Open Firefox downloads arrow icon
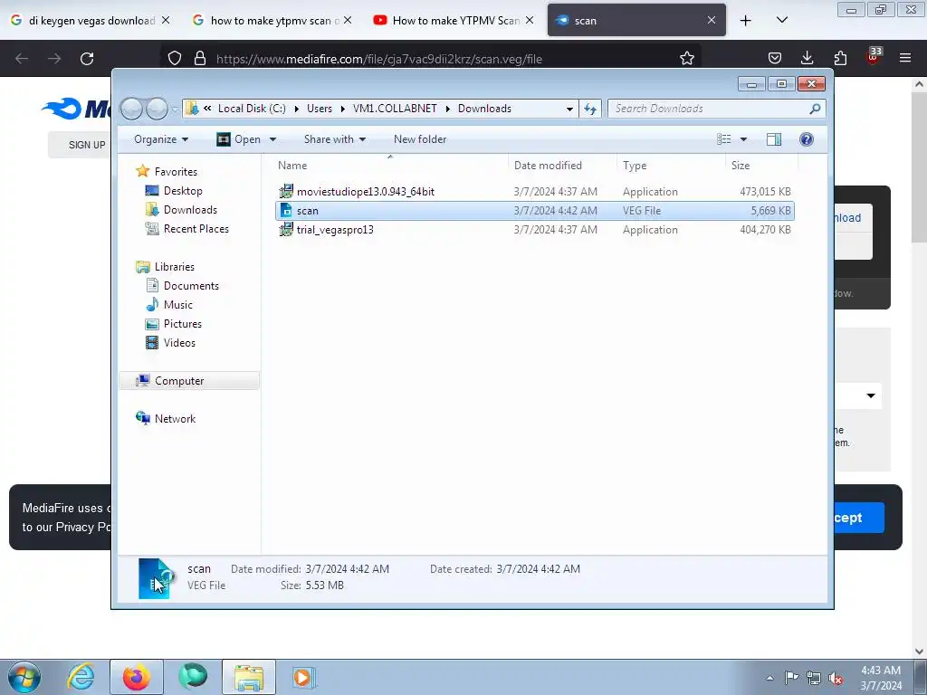Screen dimensions: 927x695 (x=807, y=58)
